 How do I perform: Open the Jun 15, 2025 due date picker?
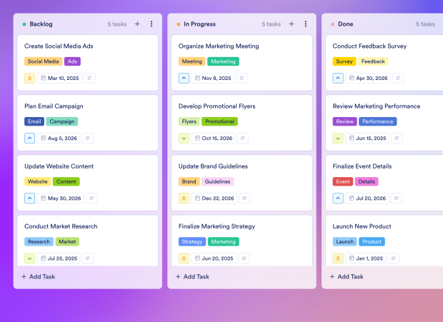[367, 139]
